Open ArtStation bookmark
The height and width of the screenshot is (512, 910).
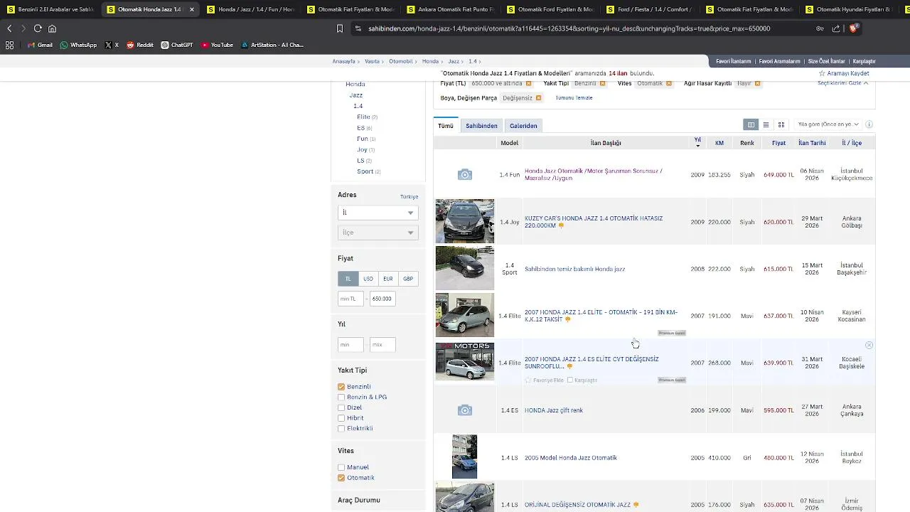click(272, 45)
